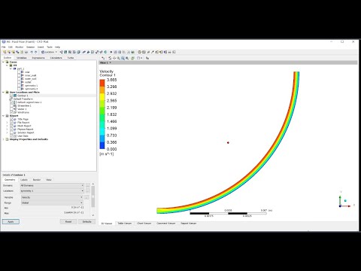Screen dimensions: 361x271
Task: Click the Contour 1 icon in the tree
Action: 15,96
